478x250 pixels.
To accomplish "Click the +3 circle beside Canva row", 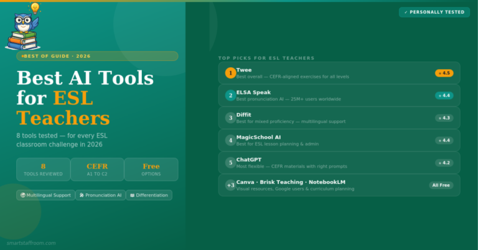I will coord(230,185).
